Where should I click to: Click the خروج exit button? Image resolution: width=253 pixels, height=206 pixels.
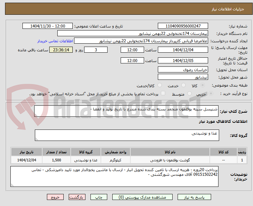click(55, 197)
